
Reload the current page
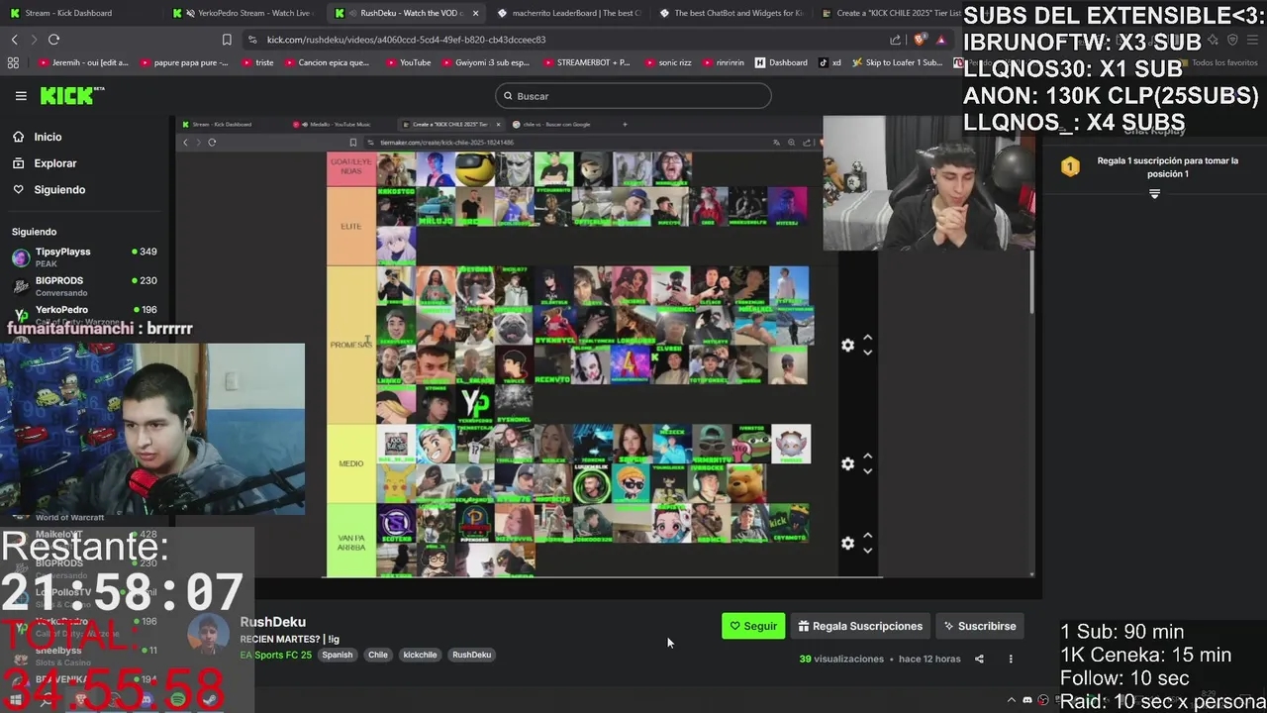(x=53, y=40)
